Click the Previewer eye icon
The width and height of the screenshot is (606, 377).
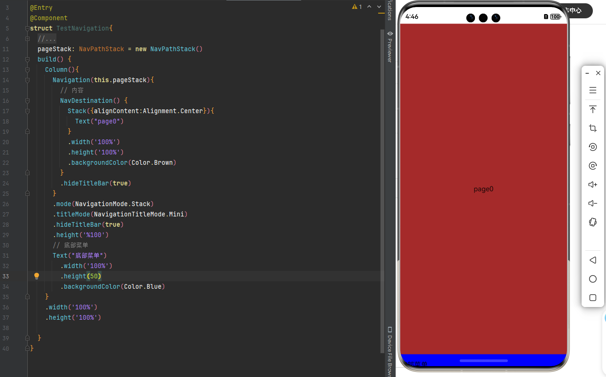tap(389, 34)
